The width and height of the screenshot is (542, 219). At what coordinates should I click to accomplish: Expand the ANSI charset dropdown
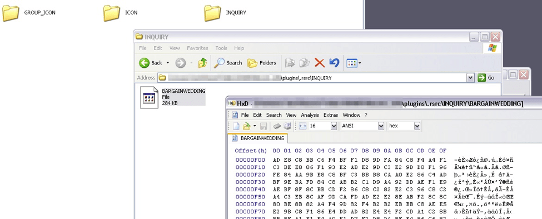point(381,126)
